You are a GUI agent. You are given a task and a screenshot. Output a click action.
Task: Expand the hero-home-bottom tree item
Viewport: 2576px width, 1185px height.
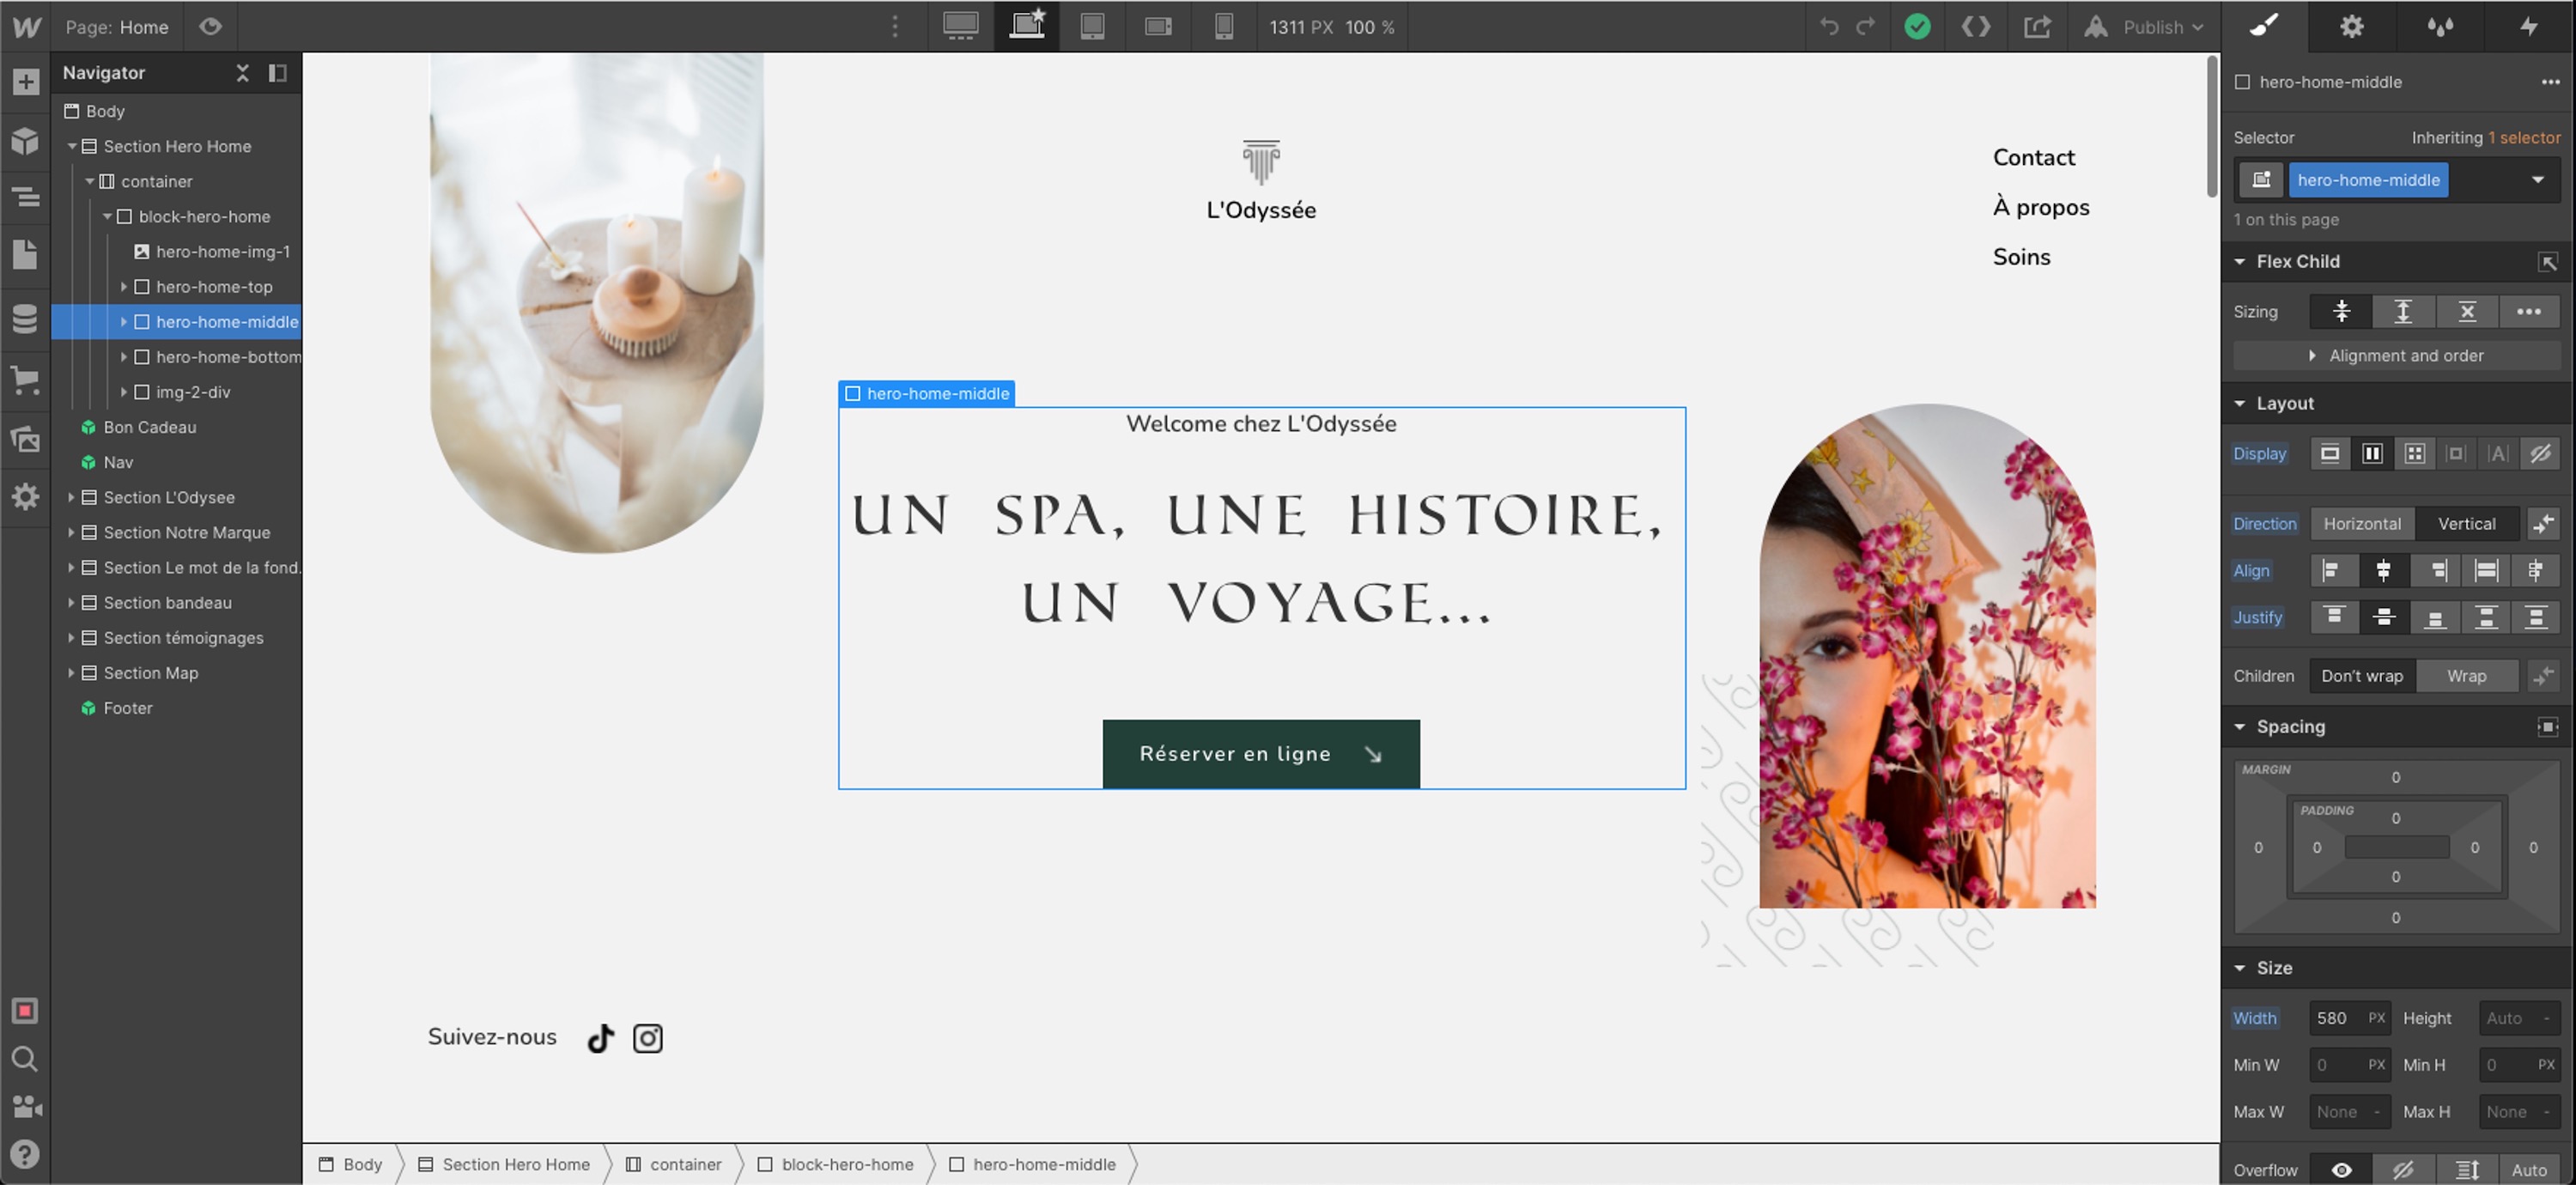(124, 357)
